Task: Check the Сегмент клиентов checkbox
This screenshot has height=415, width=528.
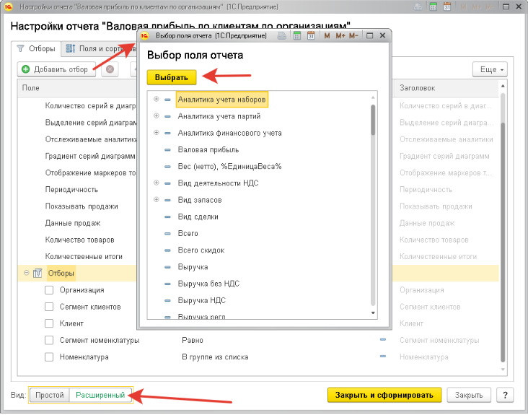Action: [x=49, y=307]
